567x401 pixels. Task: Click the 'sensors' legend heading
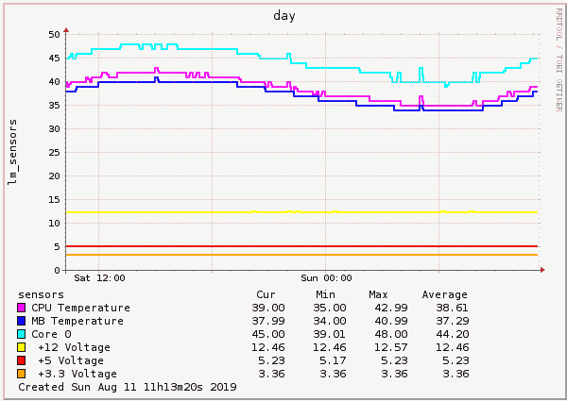(41, 295)
